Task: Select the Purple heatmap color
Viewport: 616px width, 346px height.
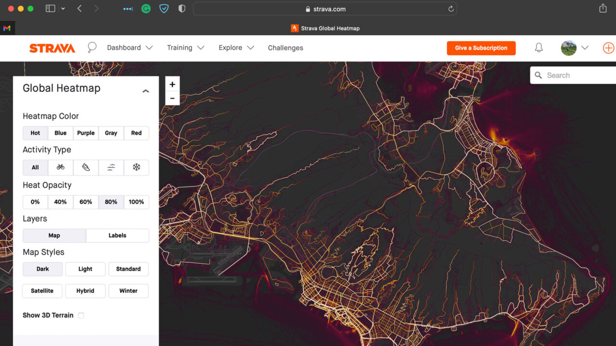Action: coord(86,133)
